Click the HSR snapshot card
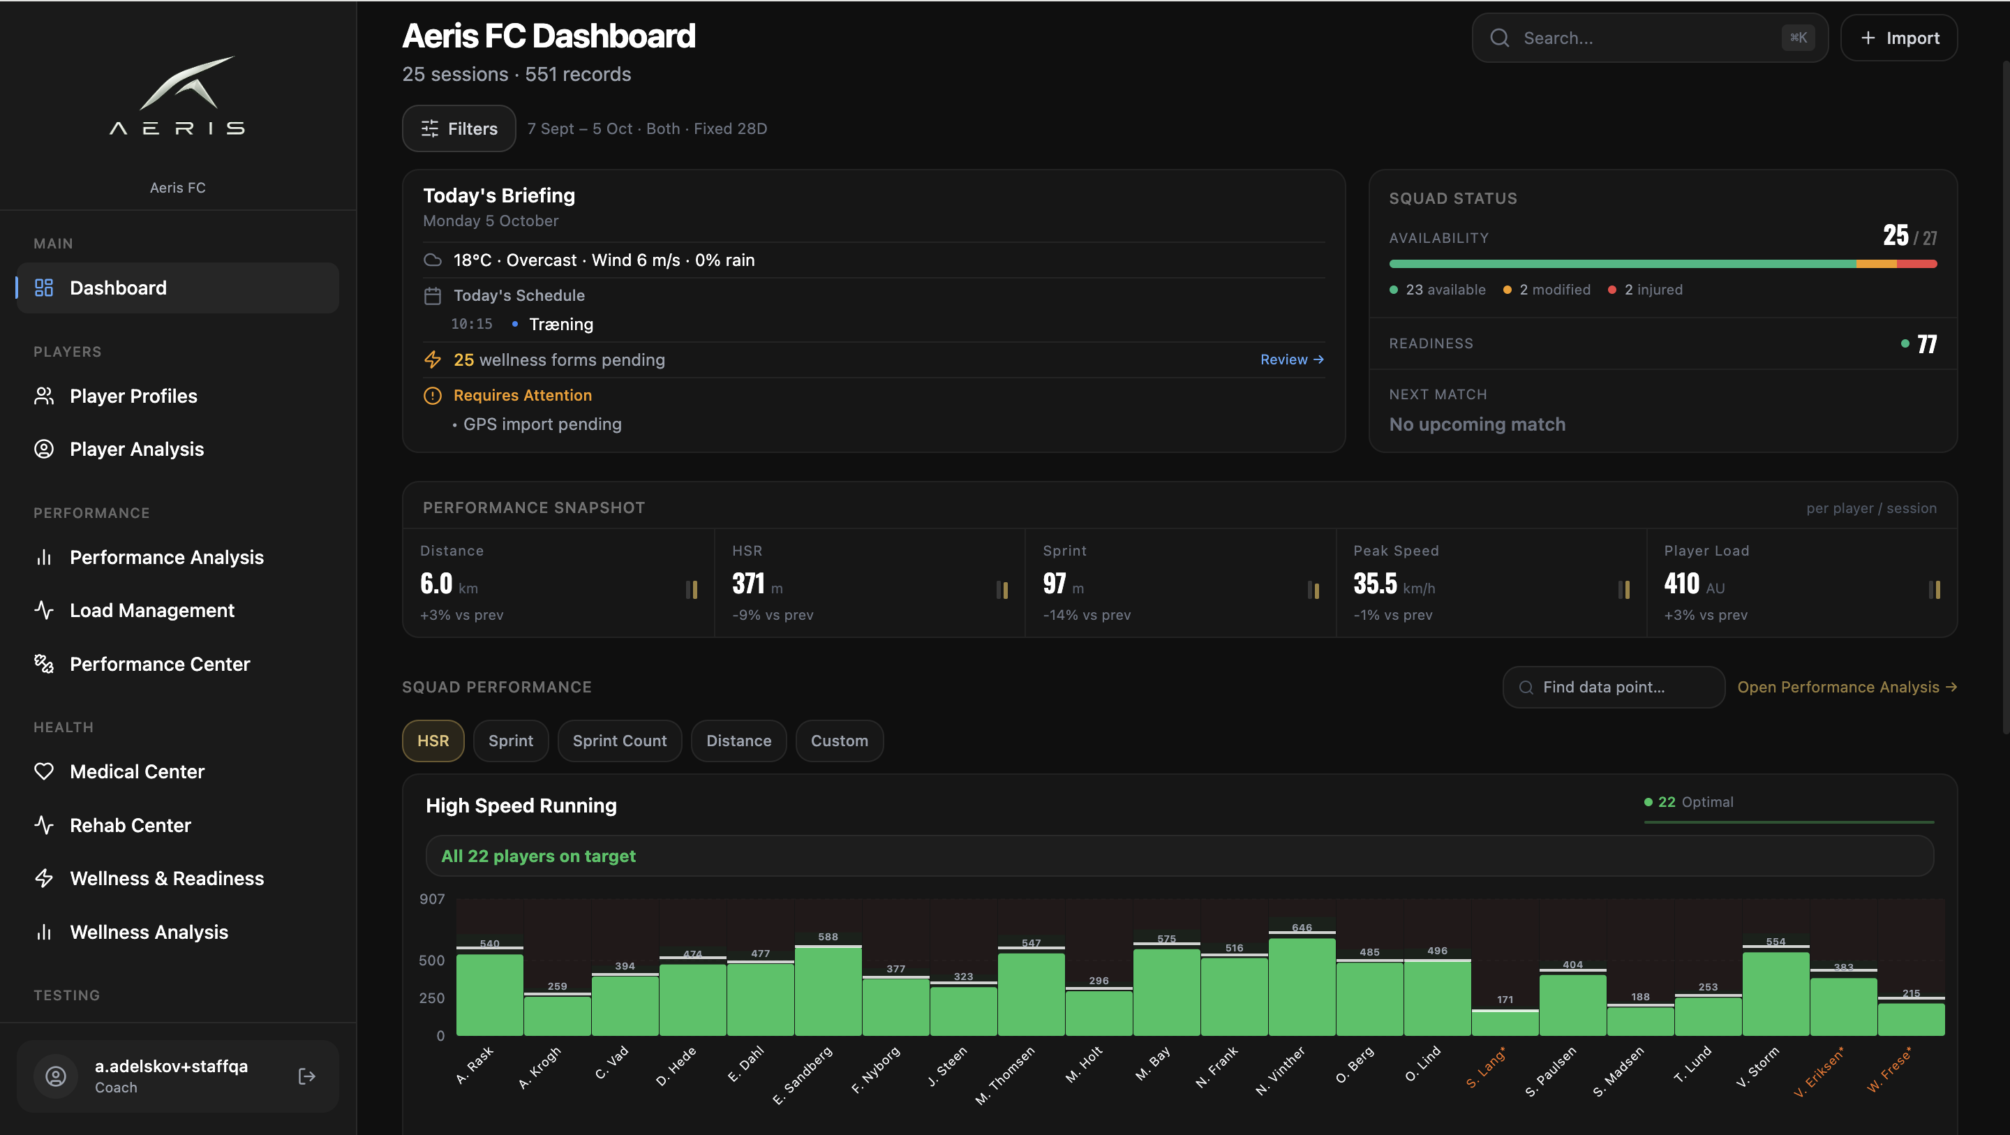 coord(869,582)
